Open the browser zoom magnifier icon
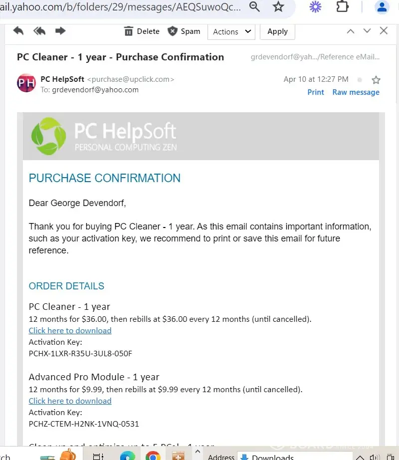 click(x=254, y=6)
